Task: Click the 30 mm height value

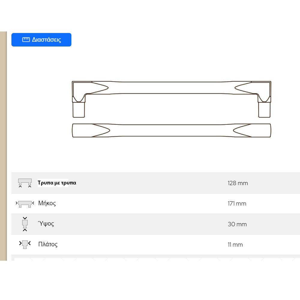Action: point(237,224)
